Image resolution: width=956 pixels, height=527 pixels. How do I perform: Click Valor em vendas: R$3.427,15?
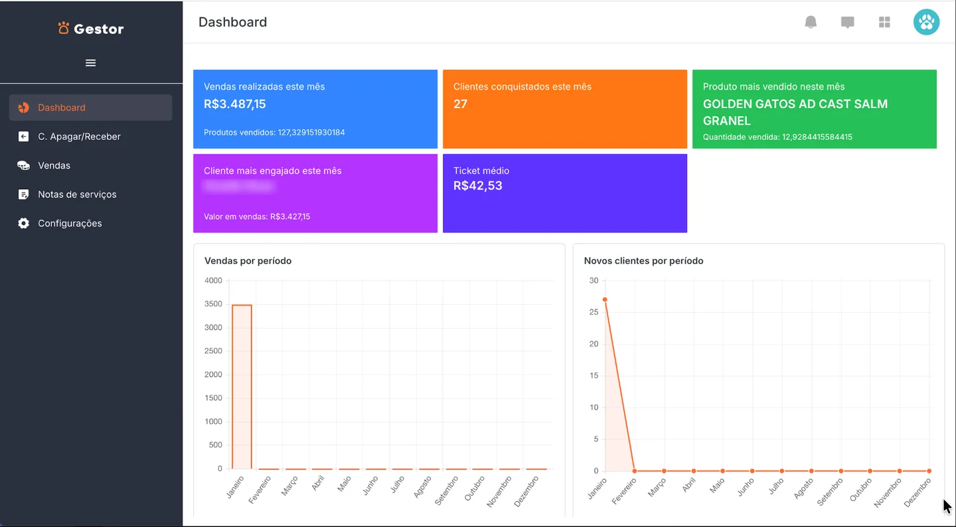257,216
